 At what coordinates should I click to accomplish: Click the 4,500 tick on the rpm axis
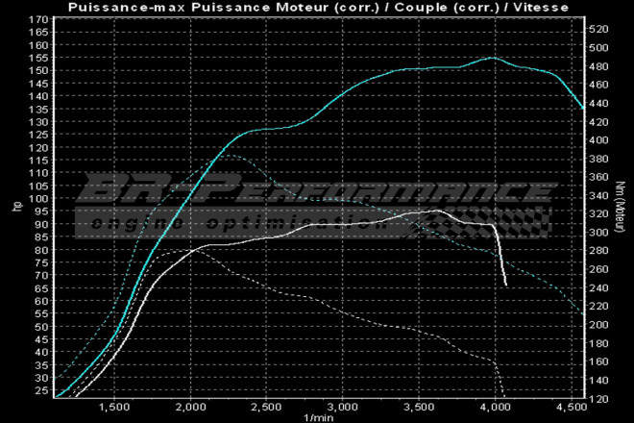click(572, 408)
